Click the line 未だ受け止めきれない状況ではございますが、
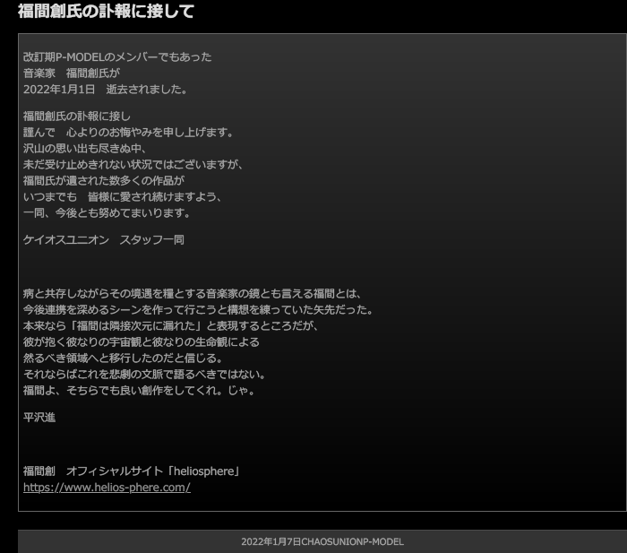This screenshot has height=553, width=627. pos(133,164)
